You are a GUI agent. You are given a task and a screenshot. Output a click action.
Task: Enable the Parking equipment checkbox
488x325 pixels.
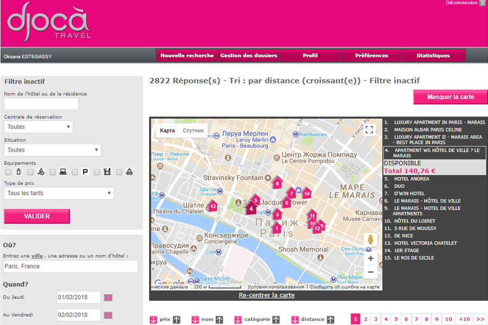75,172
